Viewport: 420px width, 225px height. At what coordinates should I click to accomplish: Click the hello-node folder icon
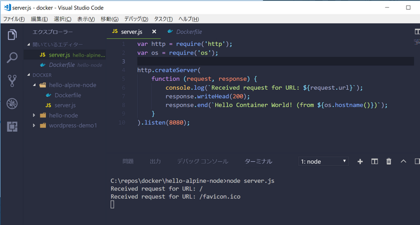pos(43,115)
